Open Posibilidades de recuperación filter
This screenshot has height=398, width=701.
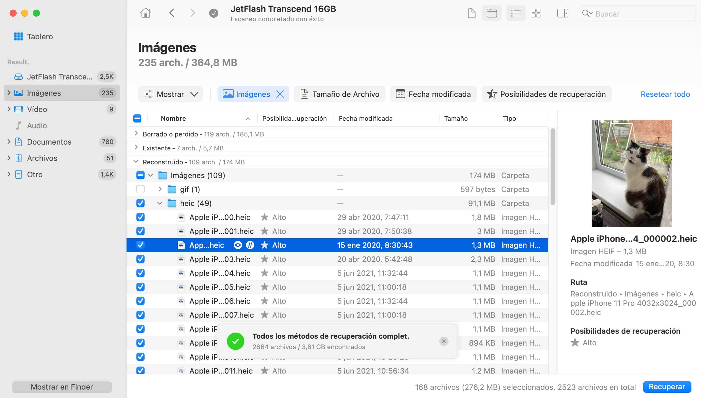pyautogui.click(x=547, y=94)
